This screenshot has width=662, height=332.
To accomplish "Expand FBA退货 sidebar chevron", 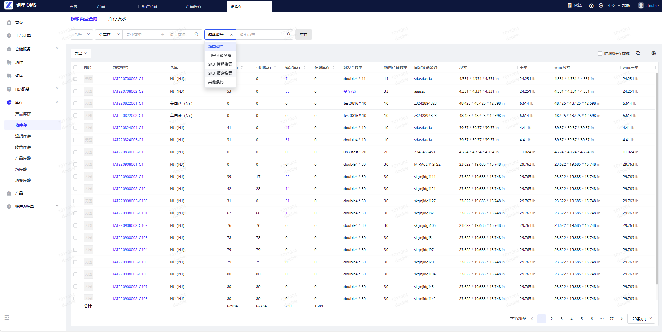I will click(x=57, y=89).
